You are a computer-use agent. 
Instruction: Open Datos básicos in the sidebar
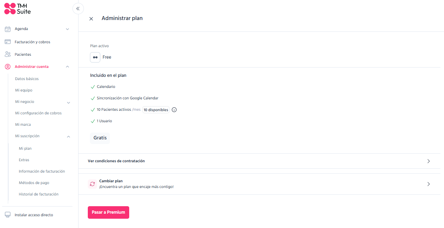(x=27, y=79)
